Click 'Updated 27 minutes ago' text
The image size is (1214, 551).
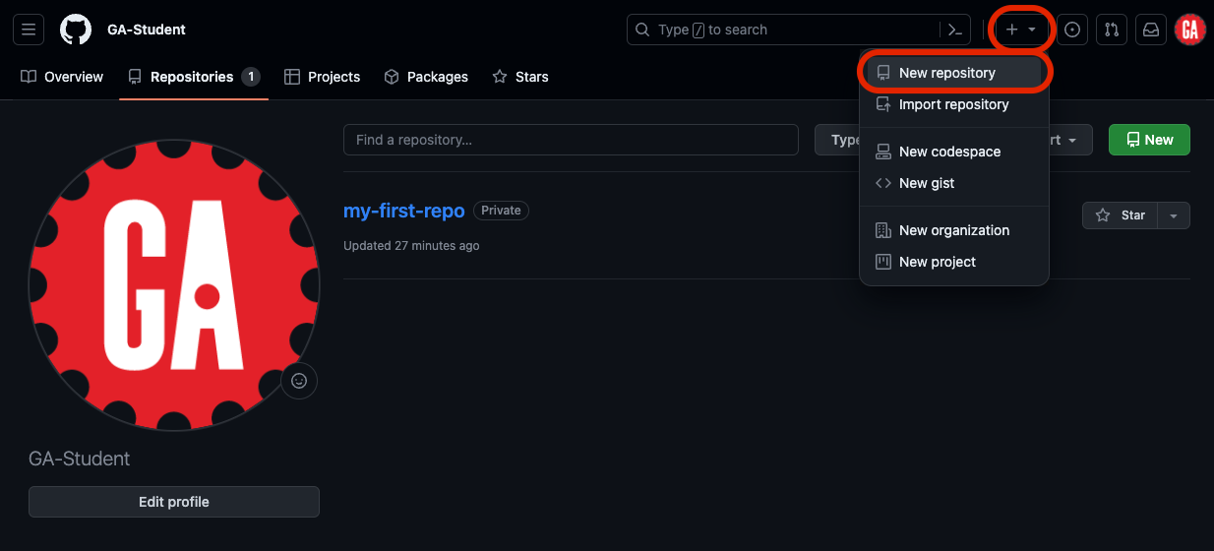coord(411,246)
